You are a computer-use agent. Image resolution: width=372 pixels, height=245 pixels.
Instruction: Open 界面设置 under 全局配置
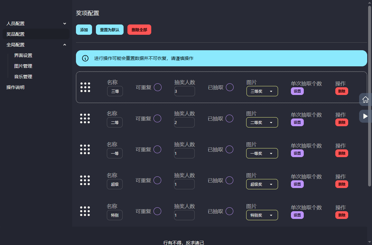pyautogui.click(x=23, y=55)
